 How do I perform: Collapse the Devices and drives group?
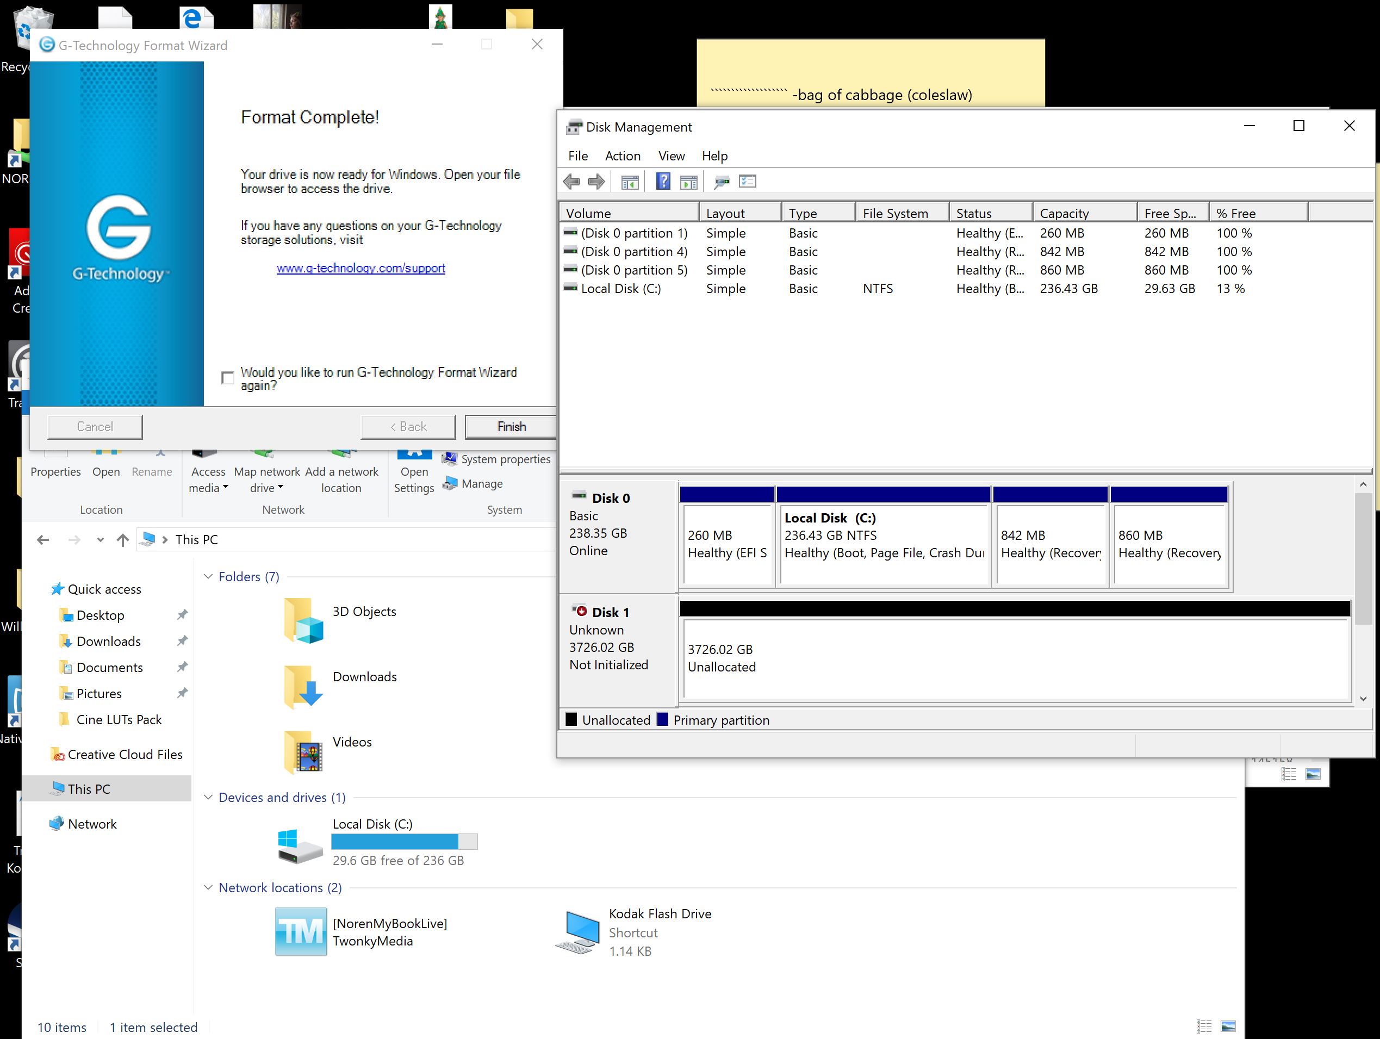coord(208,798)
